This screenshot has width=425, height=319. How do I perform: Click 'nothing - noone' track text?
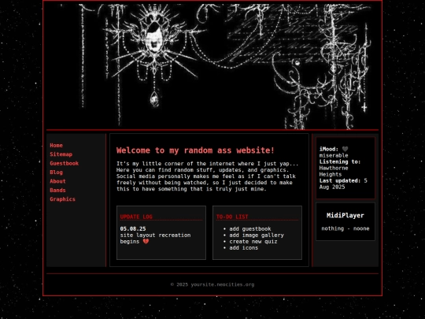pos(346,228)
